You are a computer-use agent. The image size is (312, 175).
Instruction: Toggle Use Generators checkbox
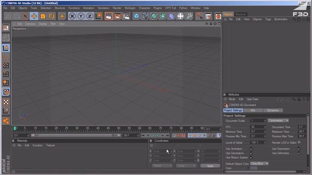pos(251,153)
